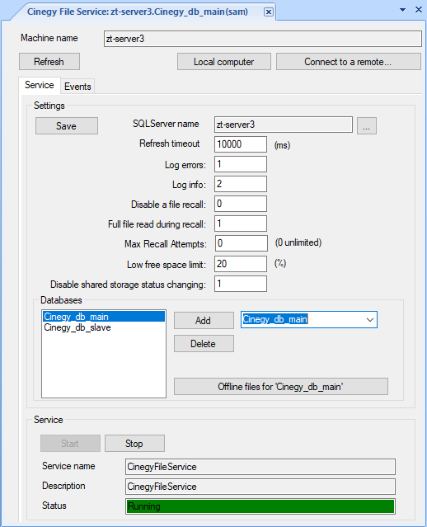
Task: Click the Refresh button
Action: pyautogui.click(x=49, y=62)
